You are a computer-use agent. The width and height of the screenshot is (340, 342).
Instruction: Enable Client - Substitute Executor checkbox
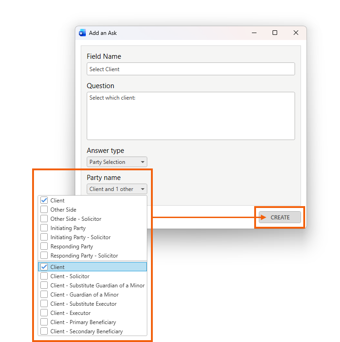coord(44,304)
